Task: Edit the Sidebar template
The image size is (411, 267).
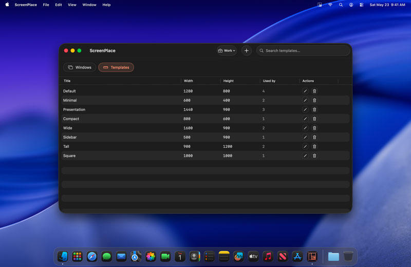Action: 305,137
